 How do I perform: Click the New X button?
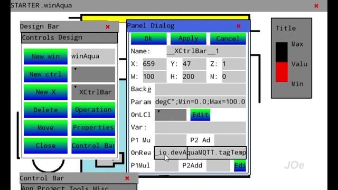click(46, 92)
